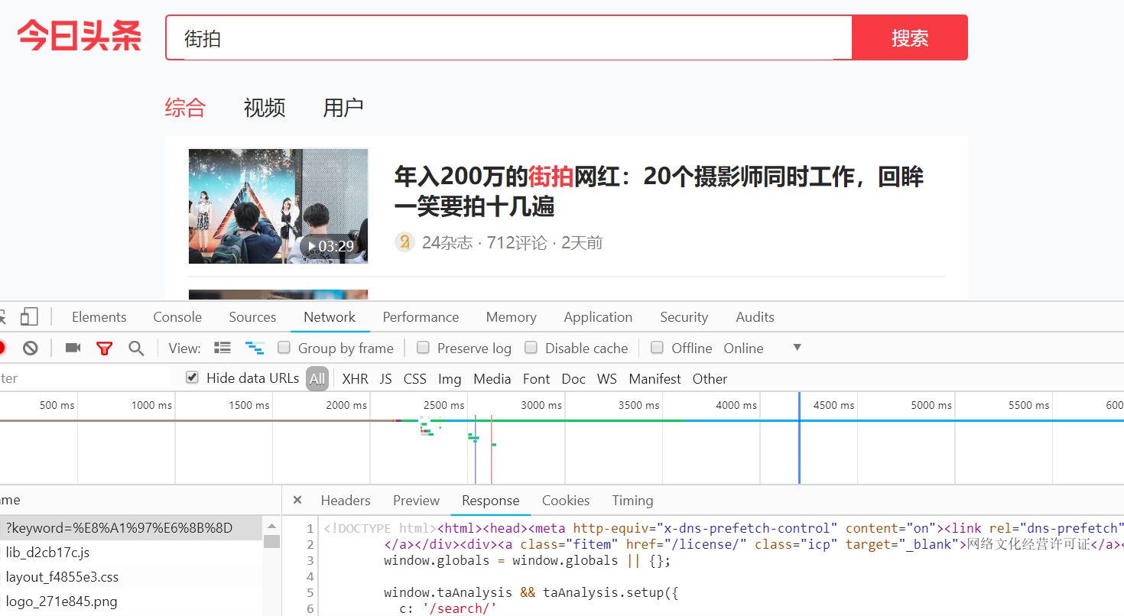
Task: Select the Response detail tab
Action: point(491,501)
